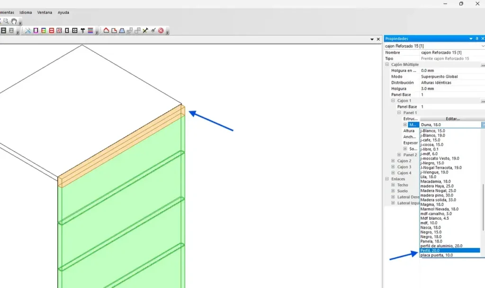Click the colored horizontal lines icon
The height and width of the screenshot is (288, 485).
pos(90,31)
